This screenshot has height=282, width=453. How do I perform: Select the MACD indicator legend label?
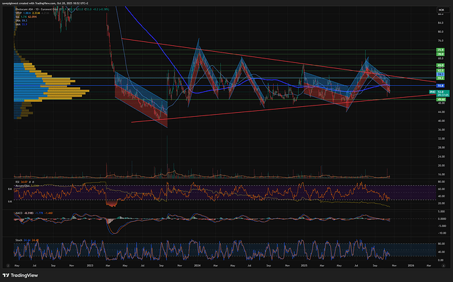click(x=20, y=212)
